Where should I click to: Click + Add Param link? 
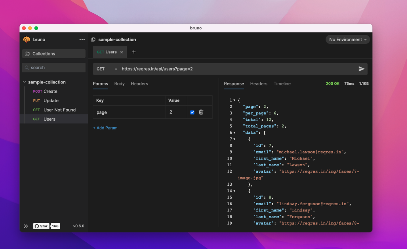tap(105, 128)
